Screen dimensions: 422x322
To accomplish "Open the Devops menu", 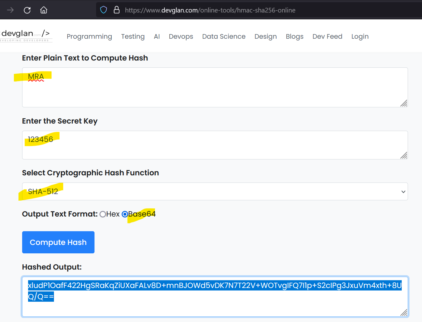I will click(181, 37).
